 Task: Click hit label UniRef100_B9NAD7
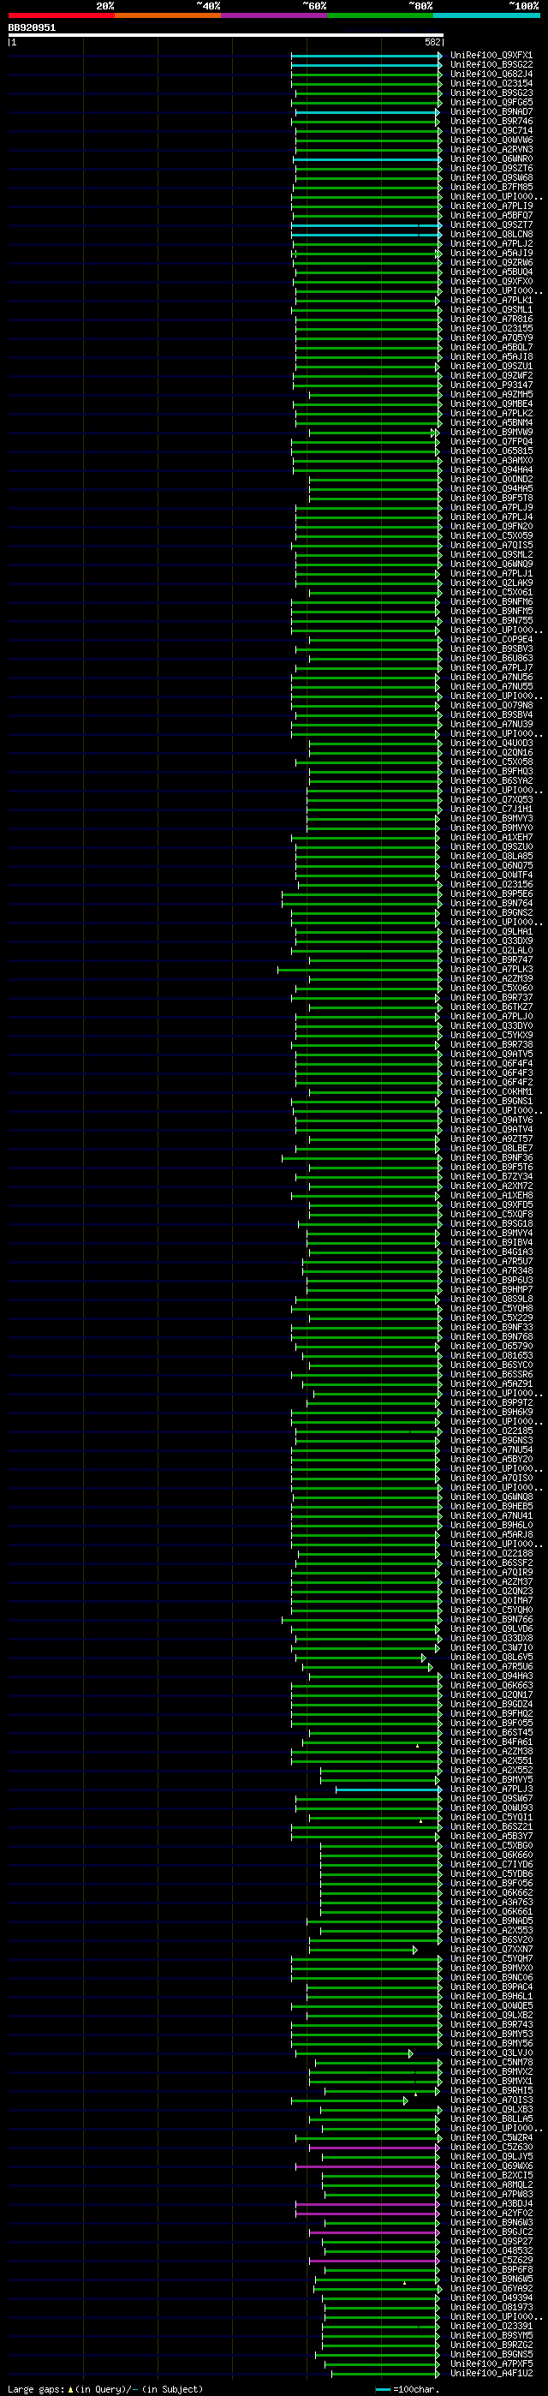coord(491,111)
